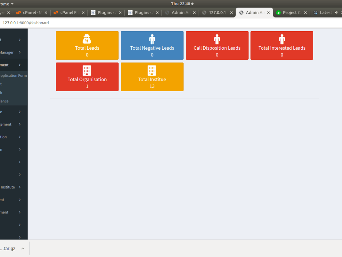Click the Total Negative Leads person icon
Viewport: 342px width, 257px height.
coord(152,38)
